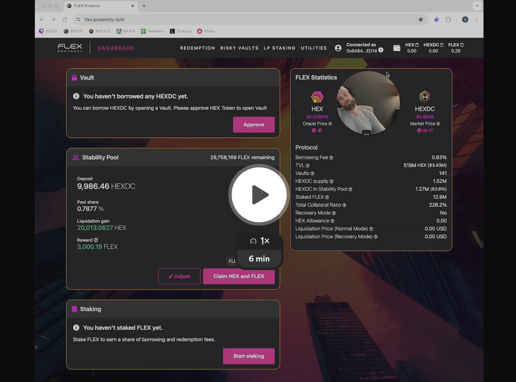Copy the FLEX token address icon
516x382 pixels.
(x=462, y=45)
